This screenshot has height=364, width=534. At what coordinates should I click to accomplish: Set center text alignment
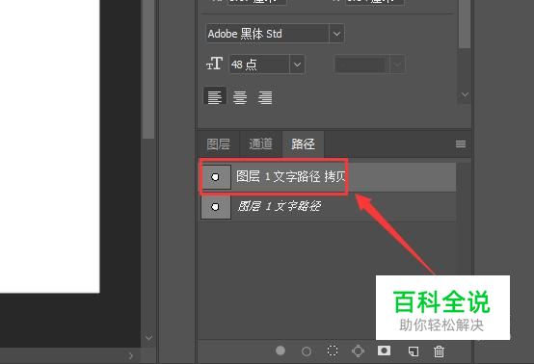pyautogui.click(x=240, y=97)
